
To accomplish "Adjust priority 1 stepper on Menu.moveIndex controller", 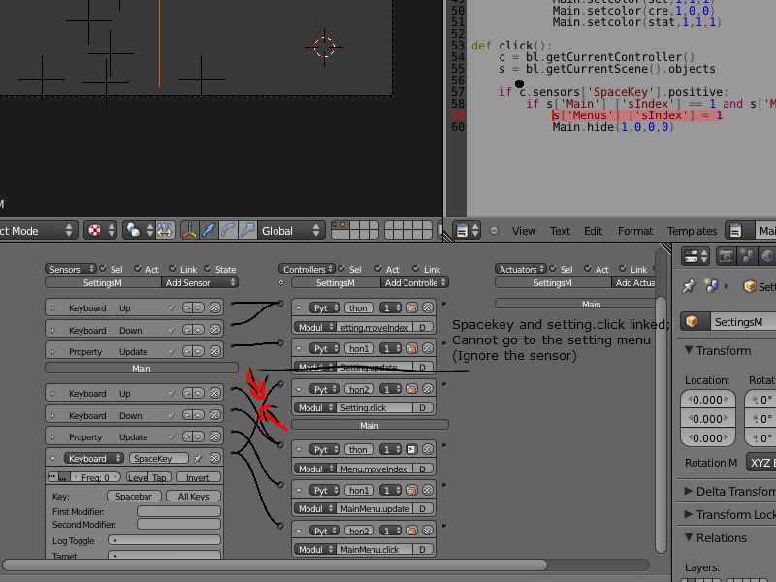I will [x=390, y=449].
